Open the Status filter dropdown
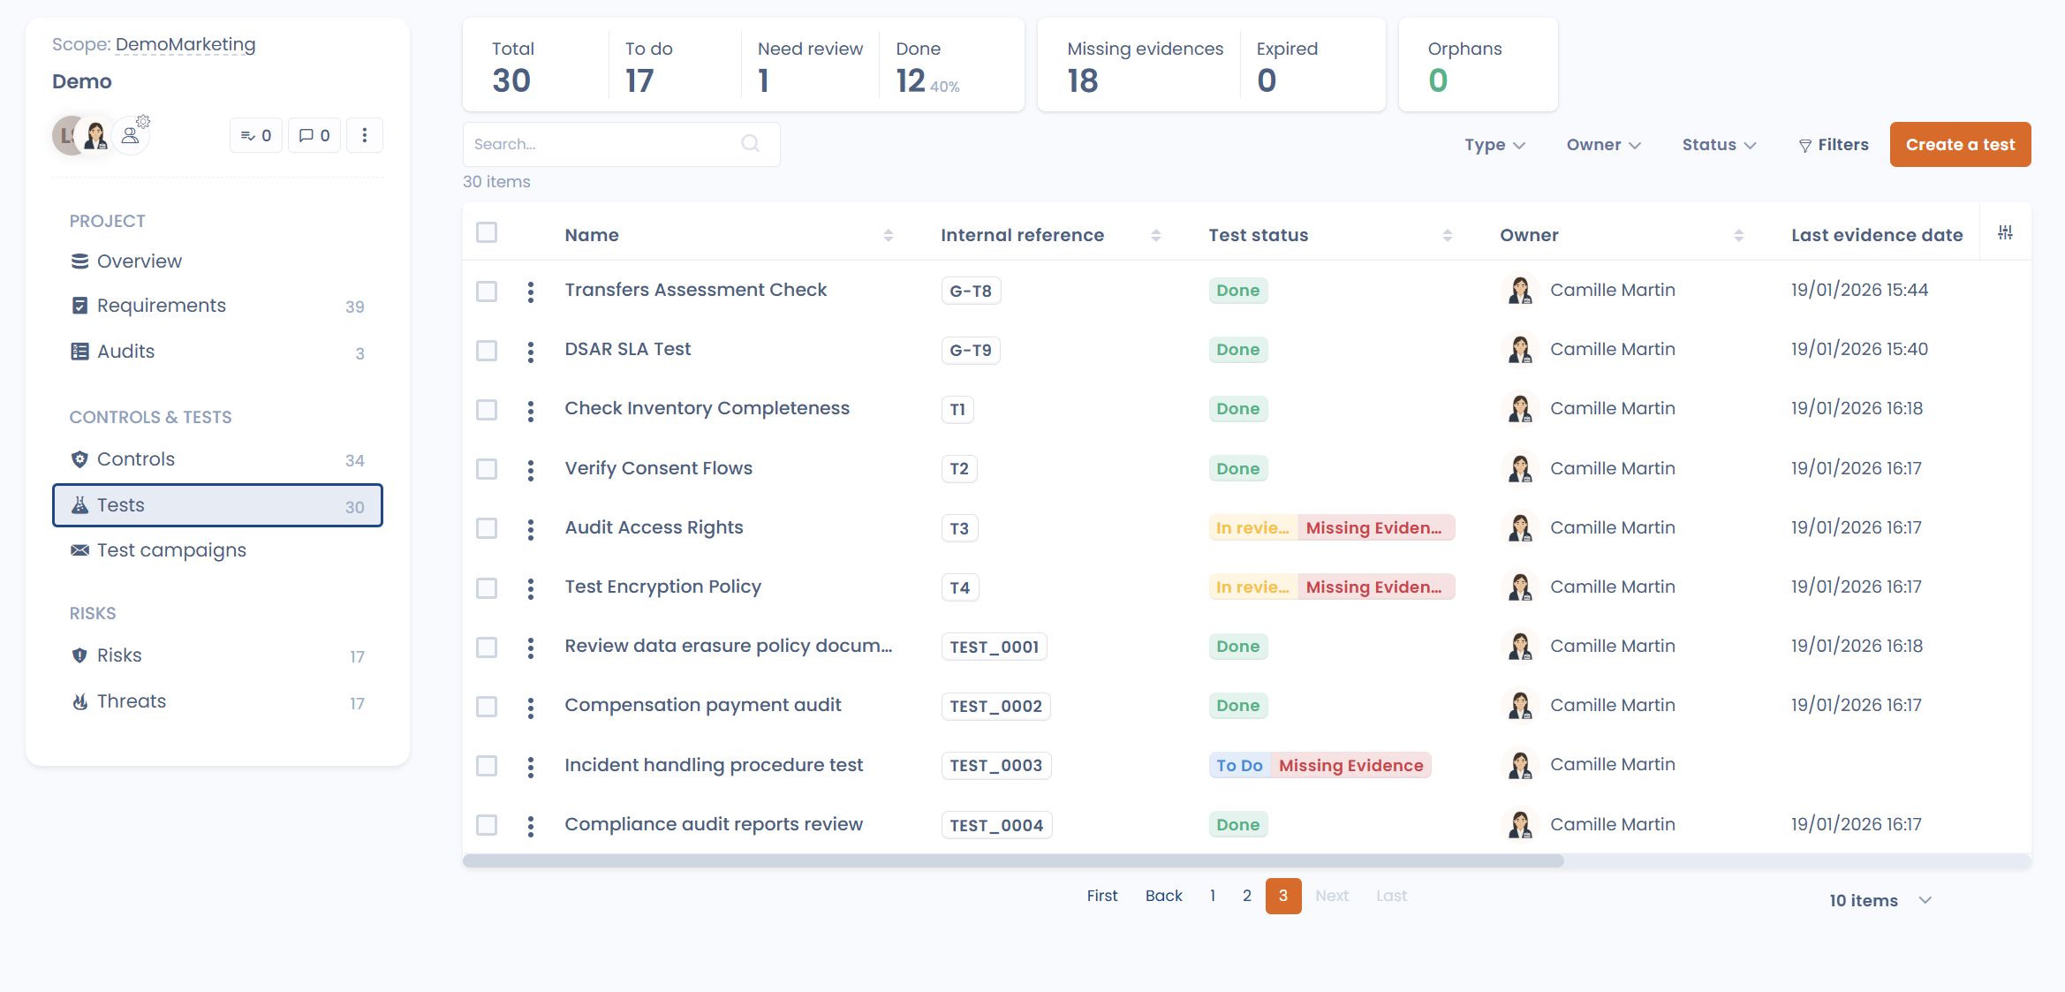The height and width of the screenshot is (992, 2065). click(x=1718, y=145)
